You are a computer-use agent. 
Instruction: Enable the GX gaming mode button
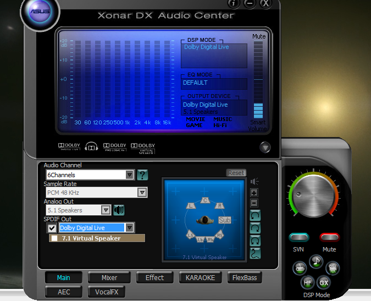click(324, 283)
